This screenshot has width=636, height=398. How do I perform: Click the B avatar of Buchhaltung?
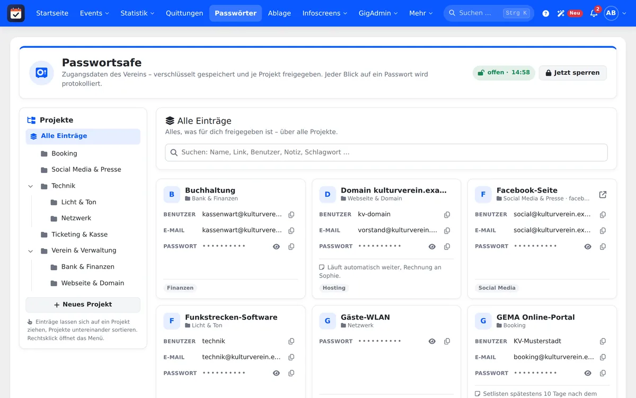click(172, 195)
